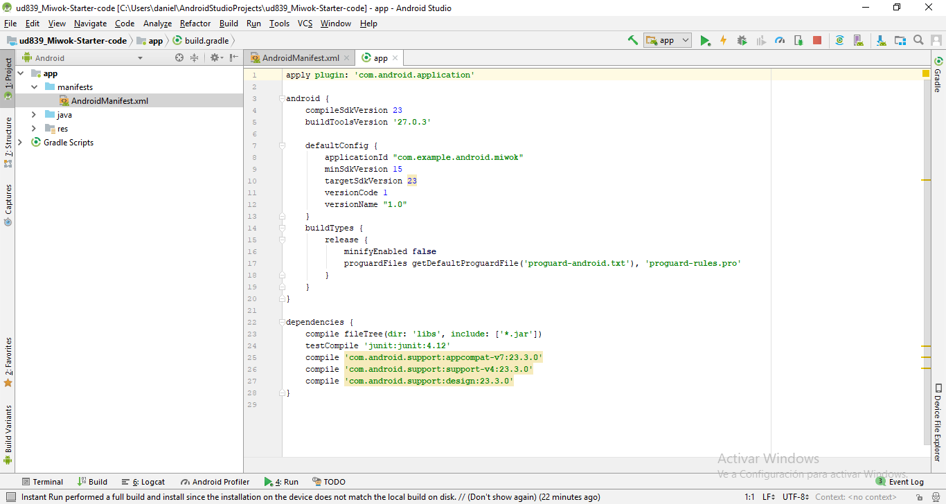Image resolution: width=946 pixels, height=504 pixels.
Task: Open the Terminal tool window
Action: [x=42, y=482]
